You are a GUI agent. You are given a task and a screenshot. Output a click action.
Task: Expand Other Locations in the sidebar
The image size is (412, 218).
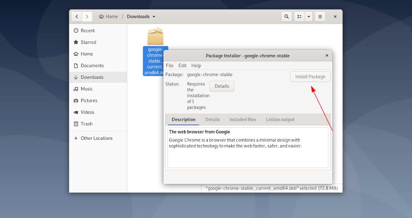coord(96,138)
